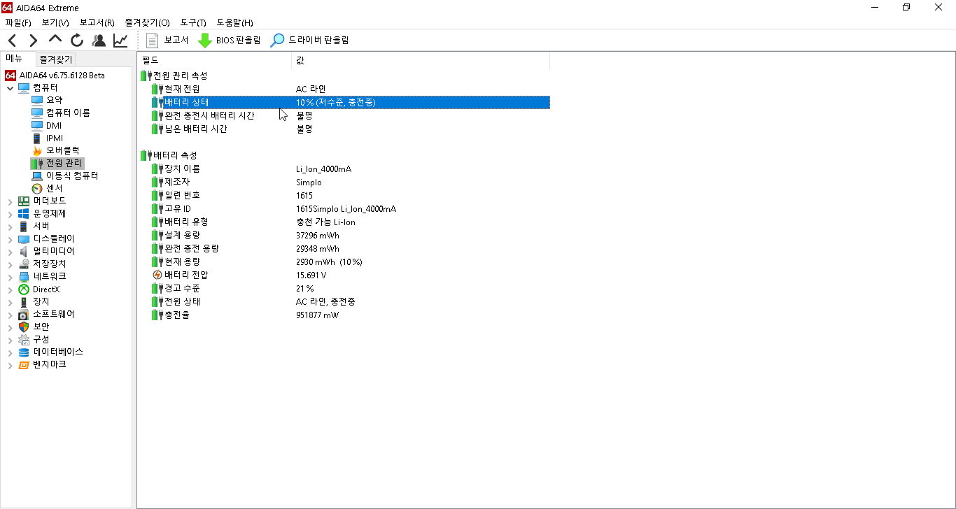Expand the 데이터베이스 tree node
This screenshot has width=956, height=509.
(10, 352)
